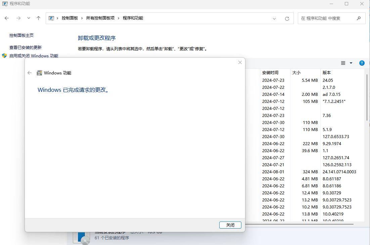Click the vertical scrollbar of program list

click(x=367, y=98)
